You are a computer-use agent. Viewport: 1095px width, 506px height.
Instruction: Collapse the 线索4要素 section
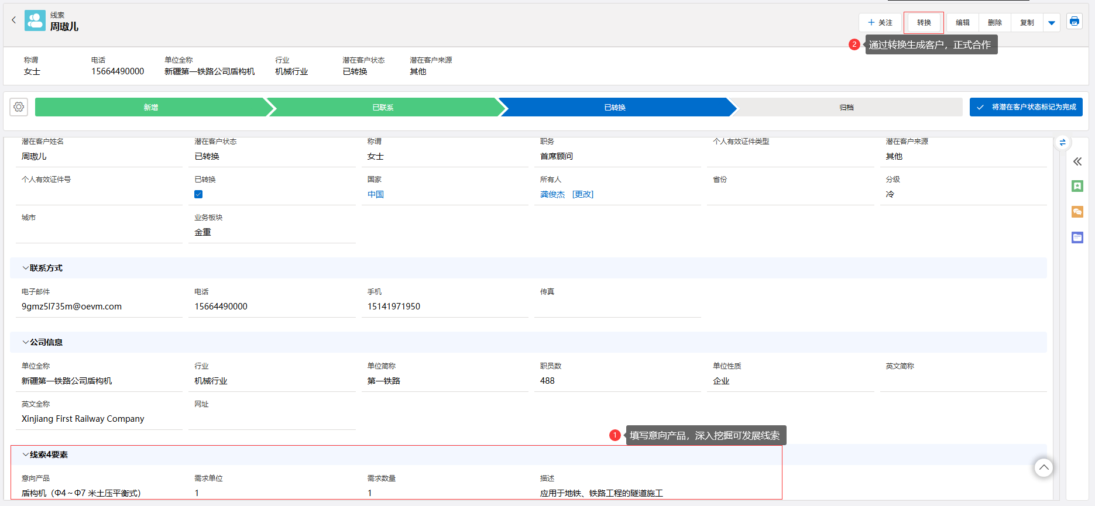[x=26, y=455]
